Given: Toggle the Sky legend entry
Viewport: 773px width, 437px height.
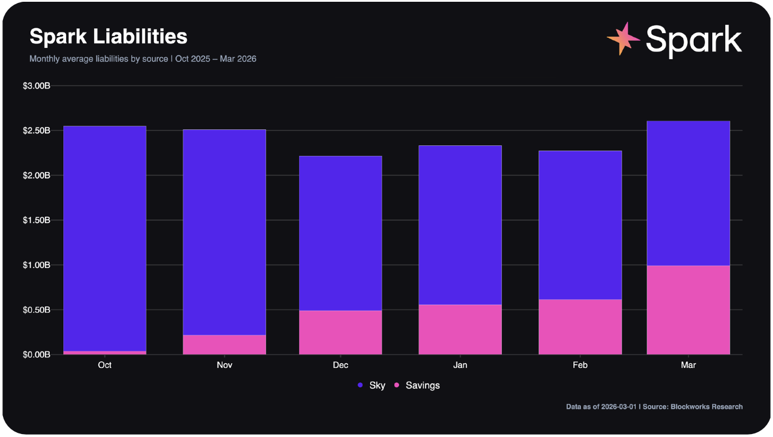Looking at the screenshot, I should (x=371, y=386).
